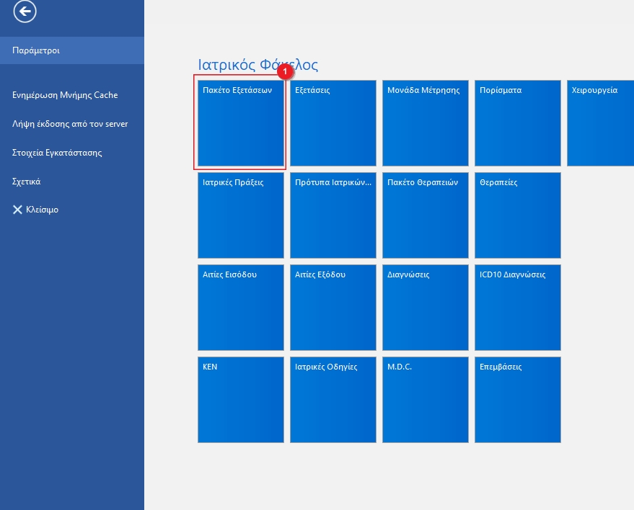Open the Πακέτο Εξετάσεων tile
The image size is (634, 510).
coord(241,123)
